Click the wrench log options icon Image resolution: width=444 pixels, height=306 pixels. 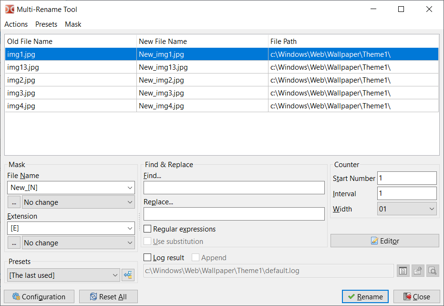point(418,271)
